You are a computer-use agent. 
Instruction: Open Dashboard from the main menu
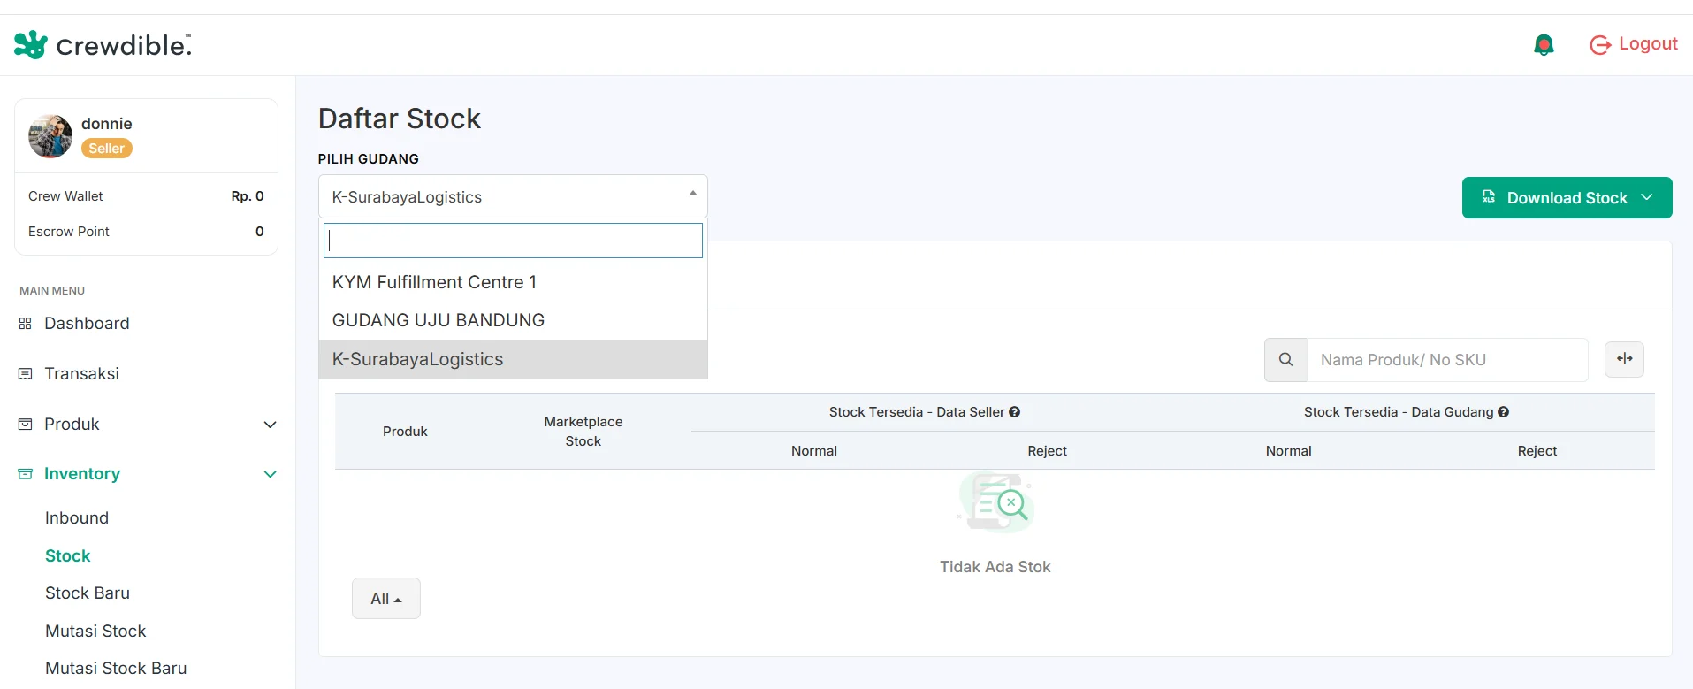click(x=87, y=324)
